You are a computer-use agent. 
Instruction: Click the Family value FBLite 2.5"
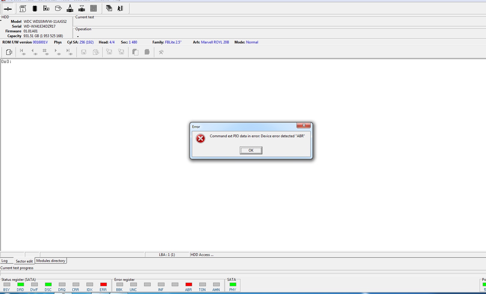pos(173,42)
